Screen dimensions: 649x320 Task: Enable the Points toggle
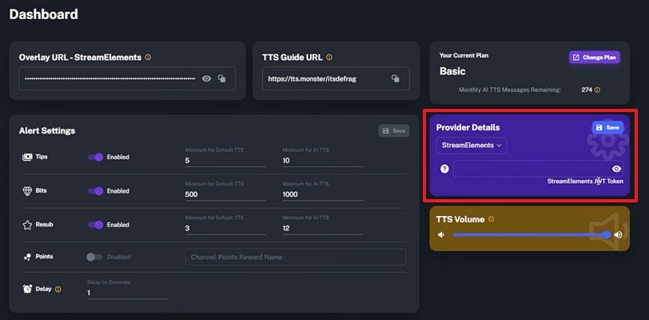94,257
